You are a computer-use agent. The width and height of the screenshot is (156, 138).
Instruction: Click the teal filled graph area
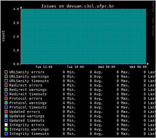83,36
